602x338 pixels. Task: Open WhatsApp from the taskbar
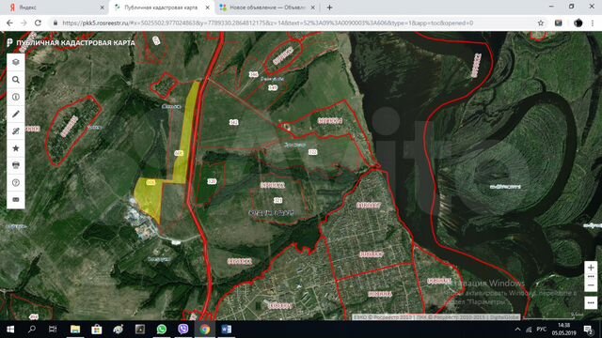(x=162, y=330)
